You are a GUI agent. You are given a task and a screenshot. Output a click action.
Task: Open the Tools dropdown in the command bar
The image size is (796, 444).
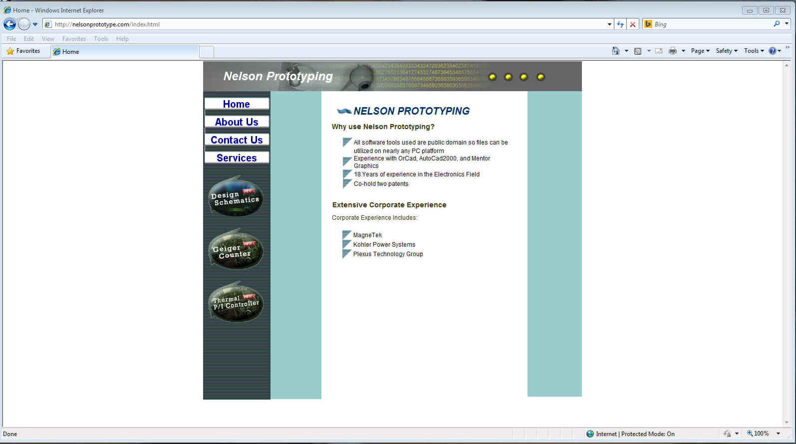(x=754, y=51)
